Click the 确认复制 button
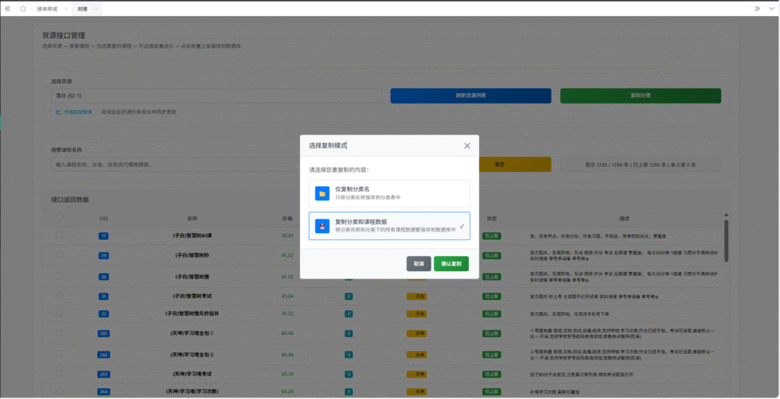This screenshot has height=399, width=780. point(451,263)
